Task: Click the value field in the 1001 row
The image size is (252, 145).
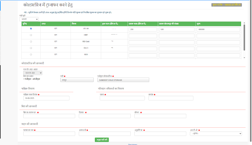Action: (x=218, y=55)
